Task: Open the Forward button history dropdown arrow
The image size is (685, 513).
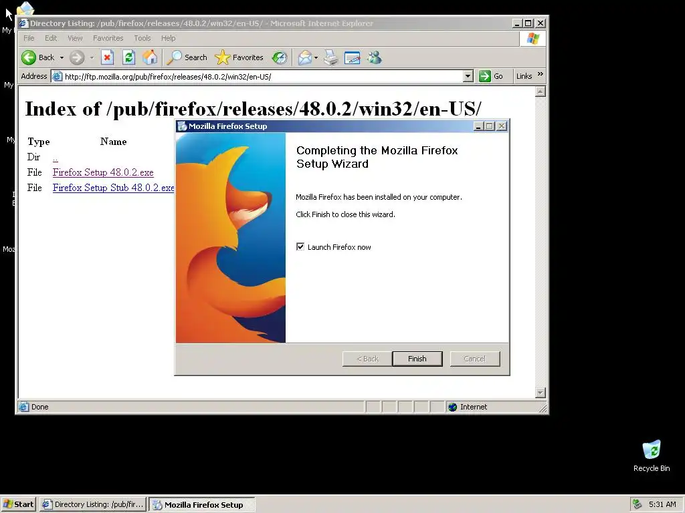Action: (92, 57)
